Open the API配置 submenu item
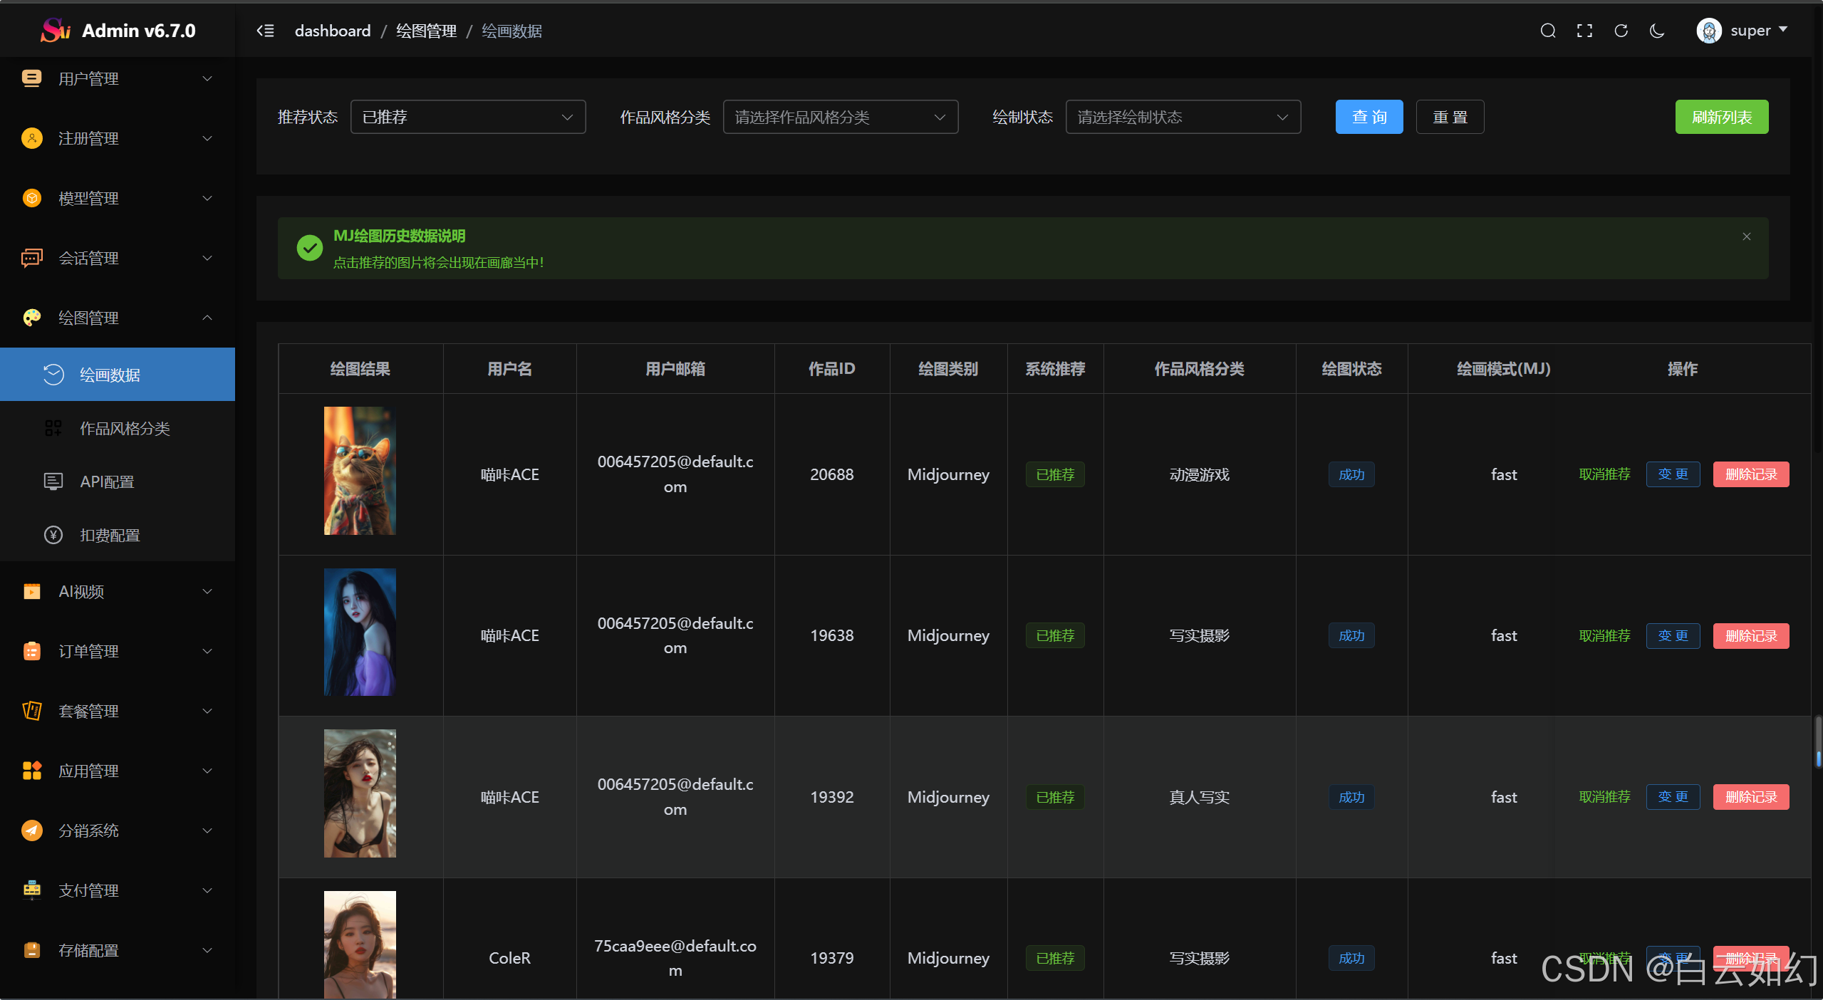 (x=107, y=481)
